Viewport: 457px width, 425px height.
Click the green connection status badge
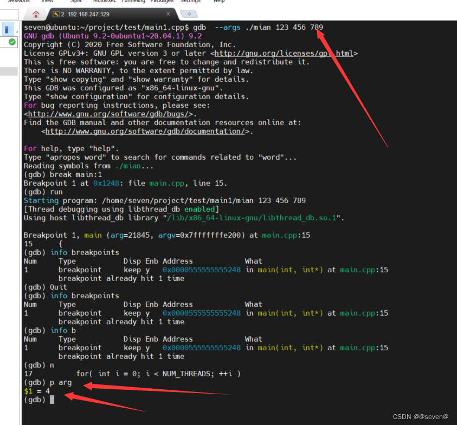pos(12,42)
